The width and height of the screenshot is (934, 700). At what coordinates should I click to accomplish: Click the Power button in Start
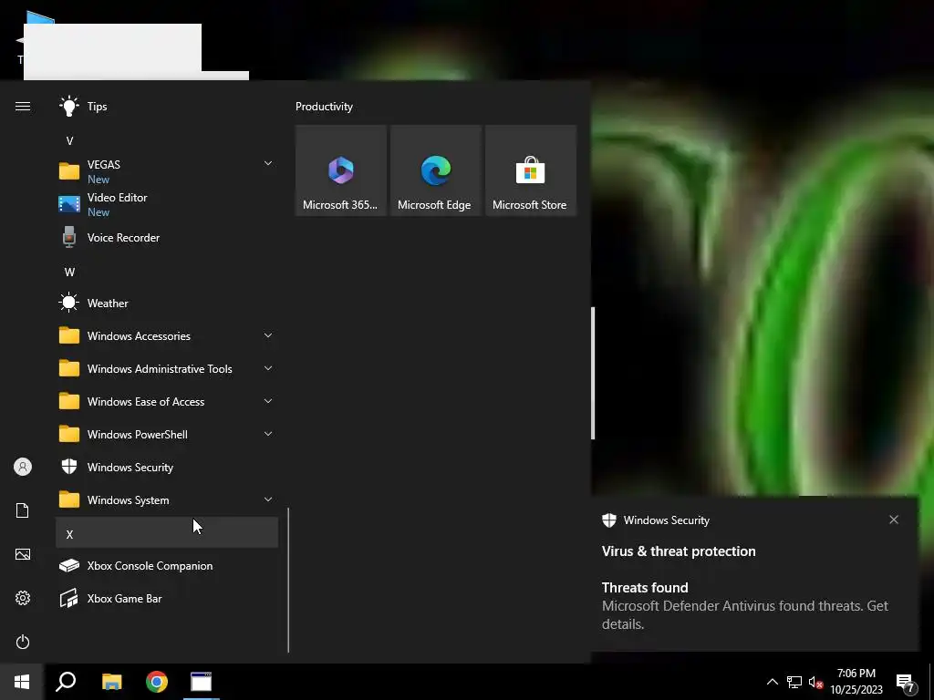pos(23,642)
